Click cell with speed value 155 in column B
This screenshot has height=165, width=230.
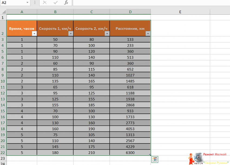click(55, 105)
